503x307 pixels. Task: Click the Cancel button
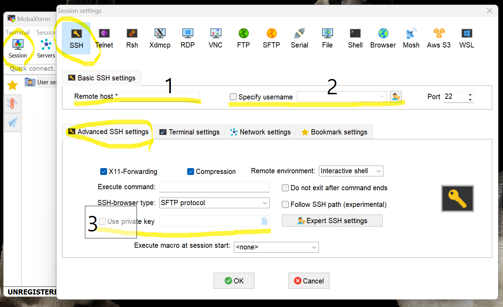pos(309,281)
